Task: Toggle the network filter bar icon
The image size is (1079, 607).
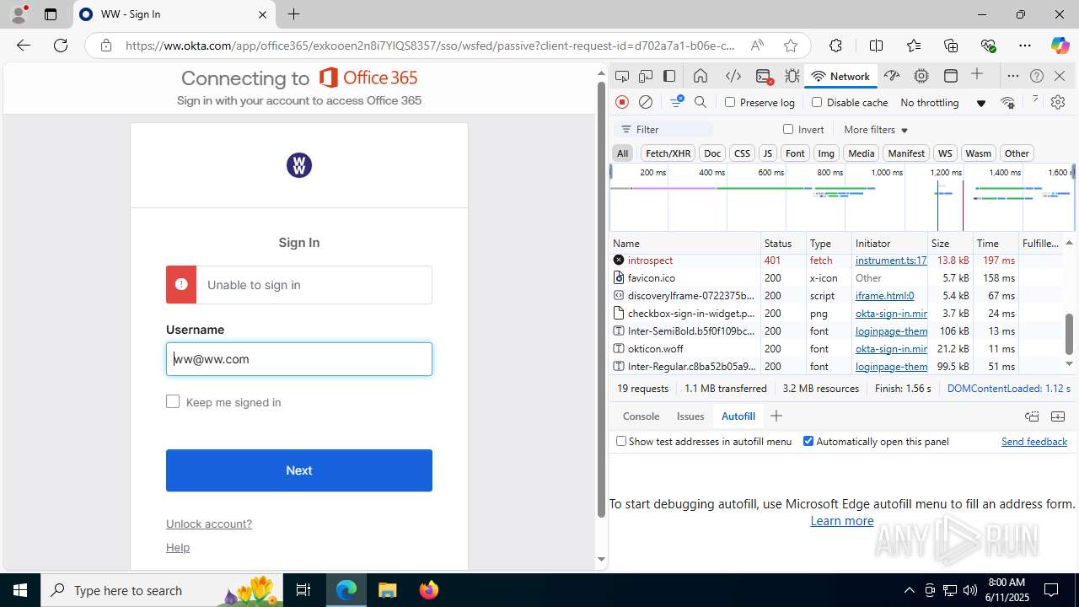Action: [677, 102]
